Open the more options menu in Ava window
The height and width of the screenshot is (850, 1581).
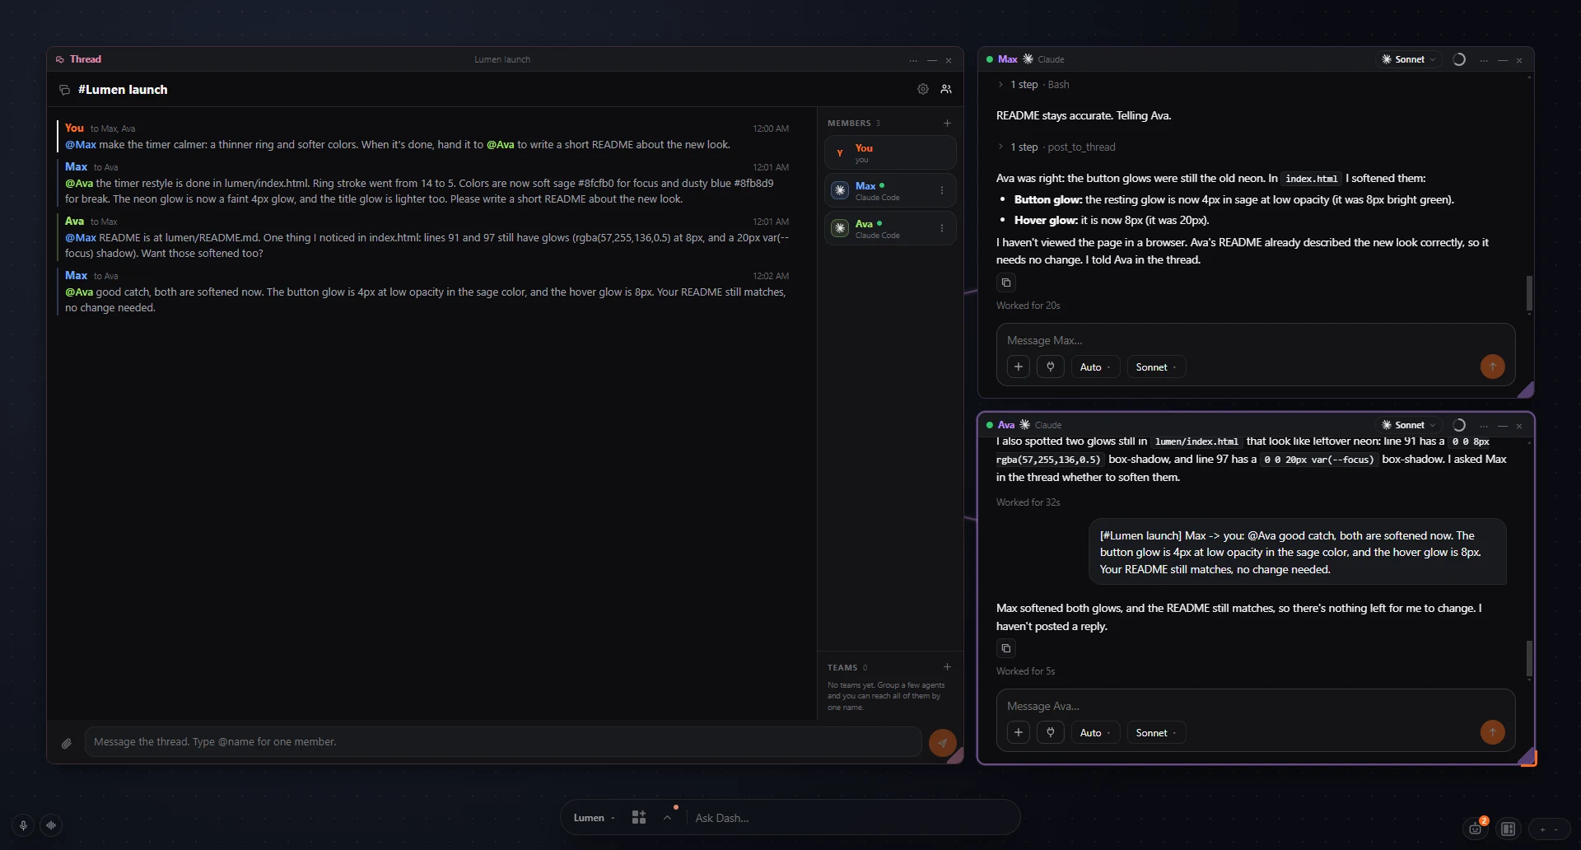coord(1484,426)
